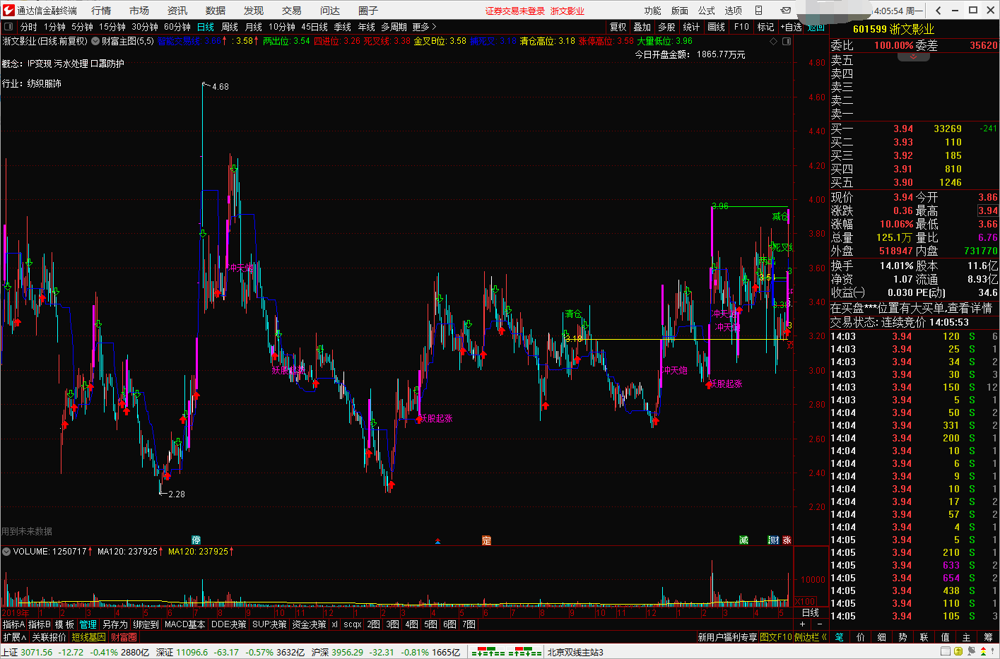
Task: Click the diamond icon above the price axis
Action: pos(774,41)
